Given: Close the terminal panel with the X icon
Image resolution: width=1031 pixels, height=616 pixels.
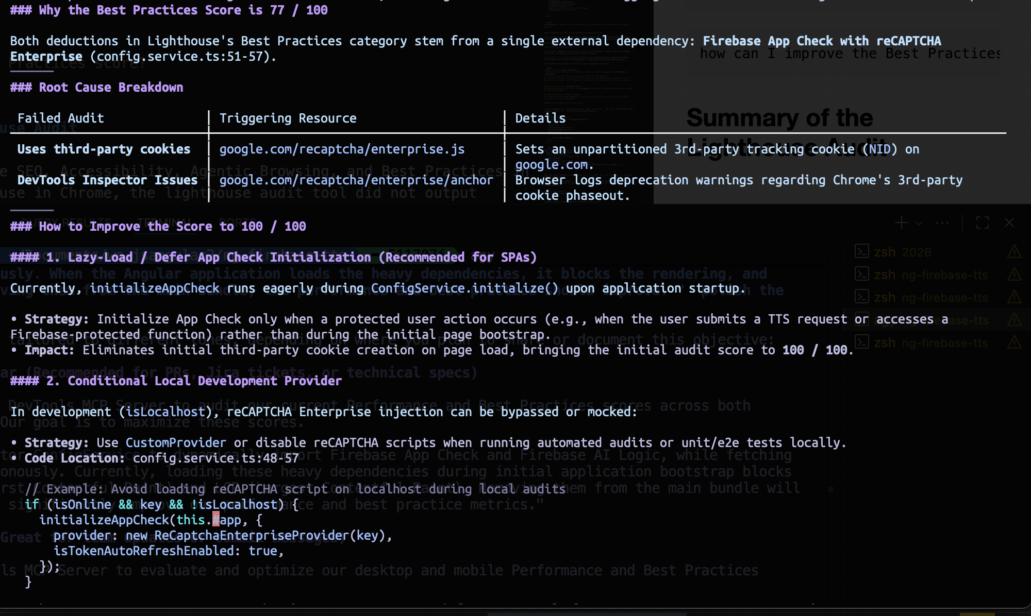Looking at the screenshot, I should tap(1009, 223).
